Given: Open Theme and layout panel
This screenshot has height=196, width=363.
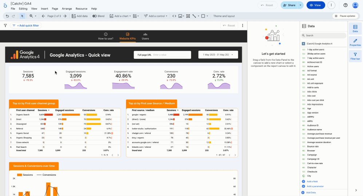Looking at the screenshot, I should 224,16.
